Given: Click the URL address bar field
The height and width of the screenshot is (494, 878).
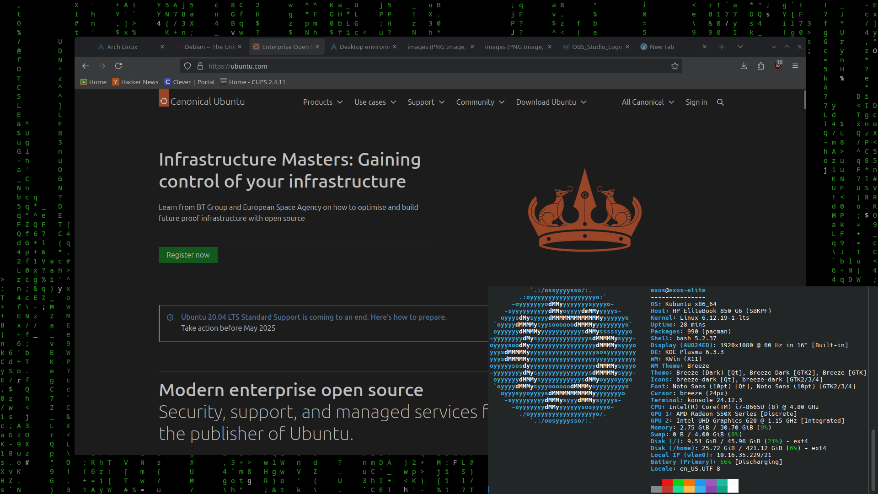Looking at the screenshot, I should (412, 66).
